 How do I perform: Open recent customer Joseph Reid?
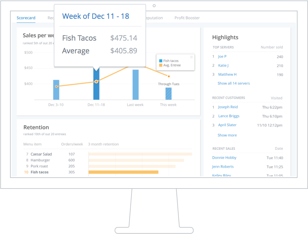pyautogui.click(x=228, y=107)
